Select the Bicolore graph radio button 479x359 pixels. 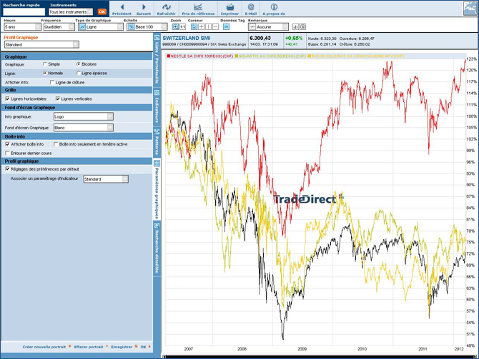coord(79,64)
